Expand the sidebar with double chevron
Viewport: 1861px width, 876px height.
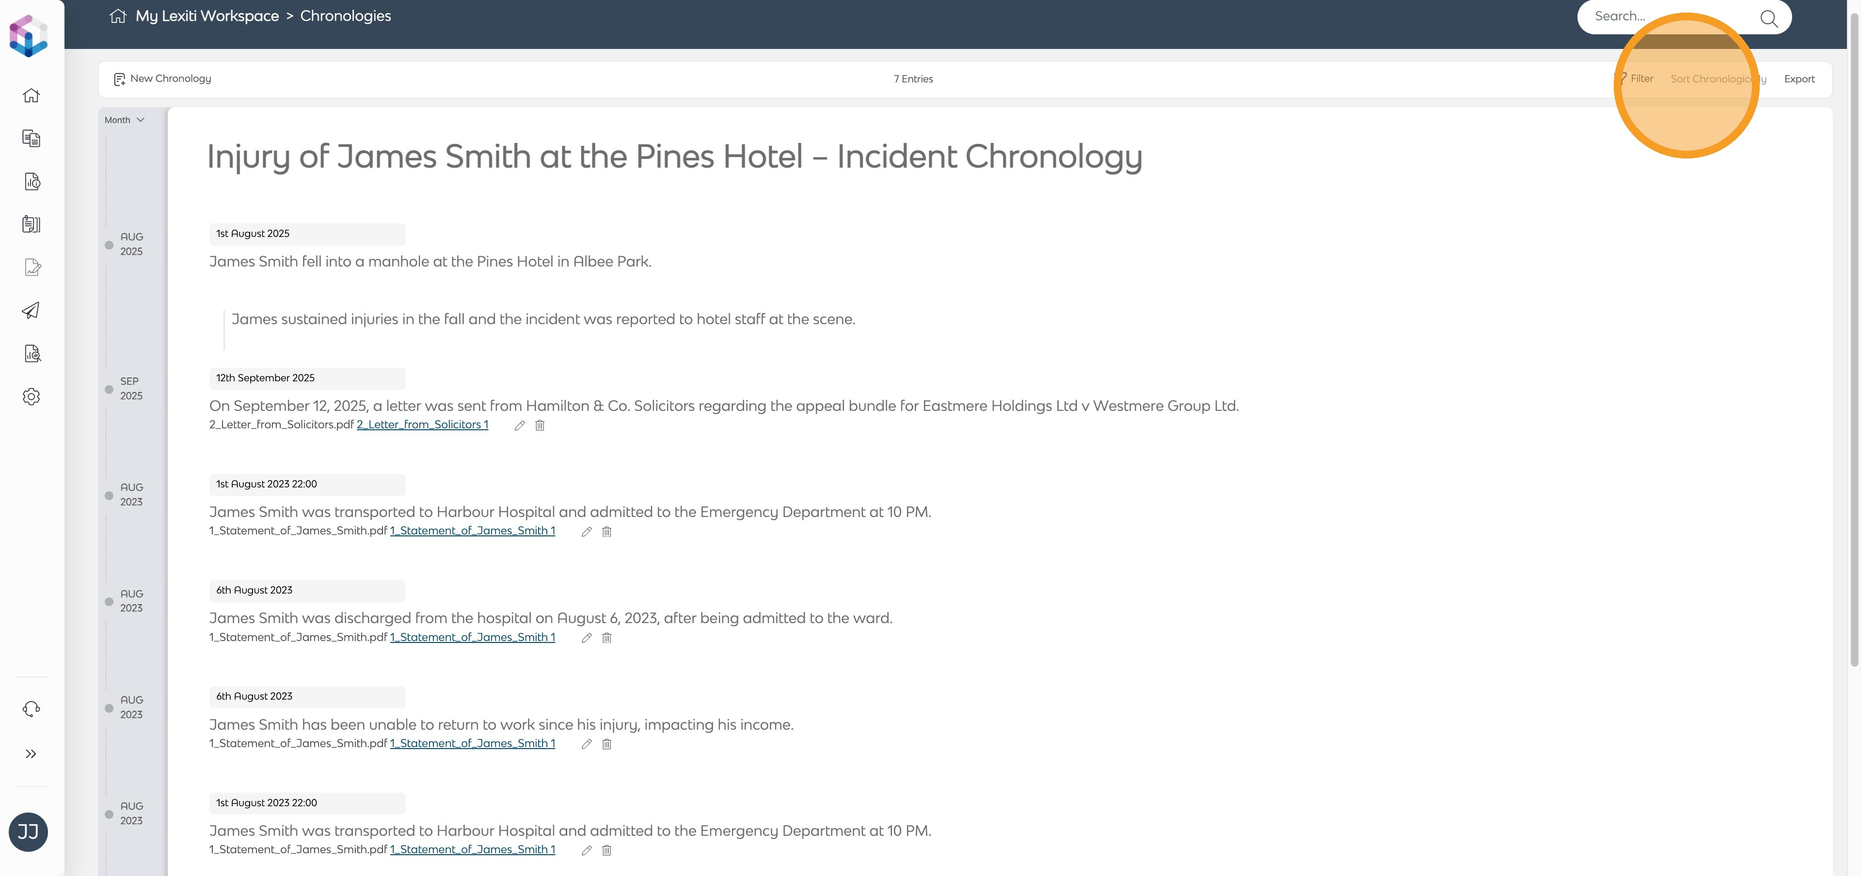pos(31,754)
